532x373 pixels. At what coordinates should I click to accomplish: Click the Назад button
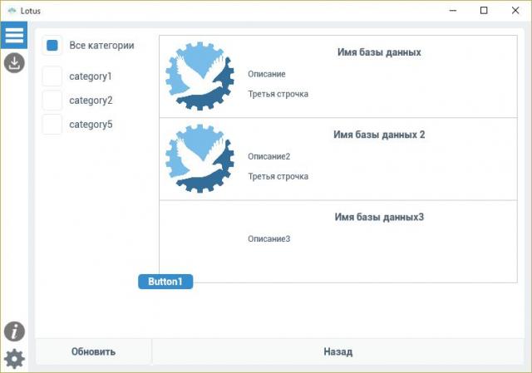click(338, 351)
